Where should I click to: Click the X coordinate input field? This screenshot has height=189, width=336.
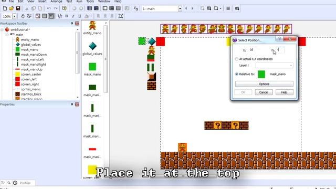pos(254,50)
